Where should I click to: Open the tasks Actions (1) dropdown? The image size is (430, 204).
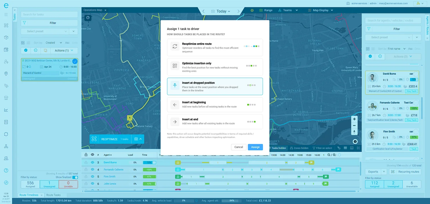(64, 50)
